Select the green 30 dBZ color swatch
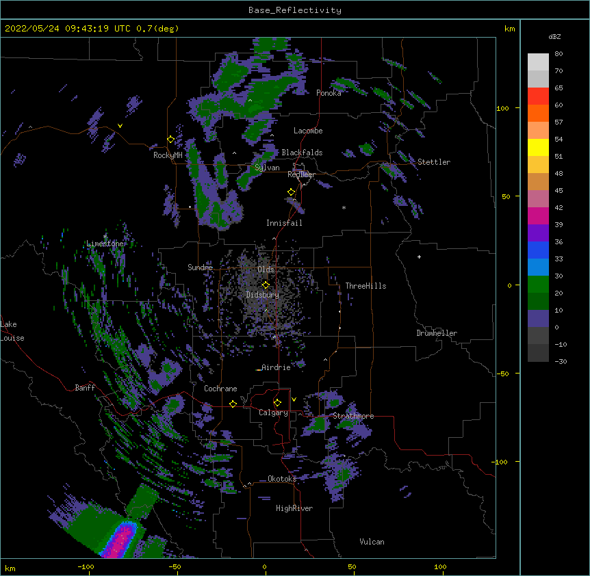The image size is (590, 576). (538, 285)
